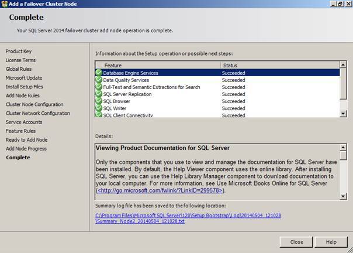Click green check icon beside Database Engine Services
The width and height of the screenshot is (353, 253).
tap(99, 73)
